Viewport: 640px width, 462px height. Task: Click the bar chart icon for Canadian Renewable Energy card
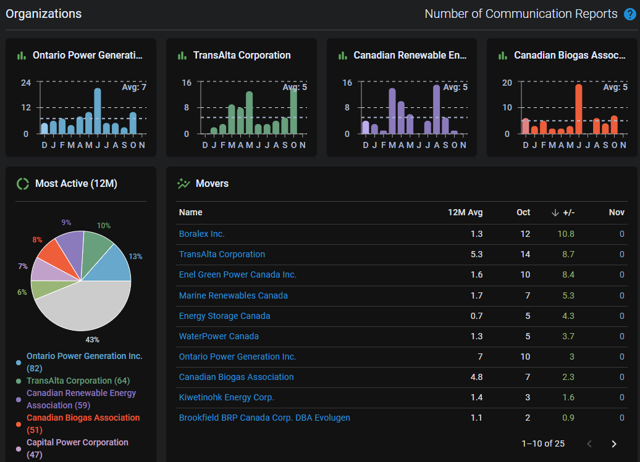[343, 56]
